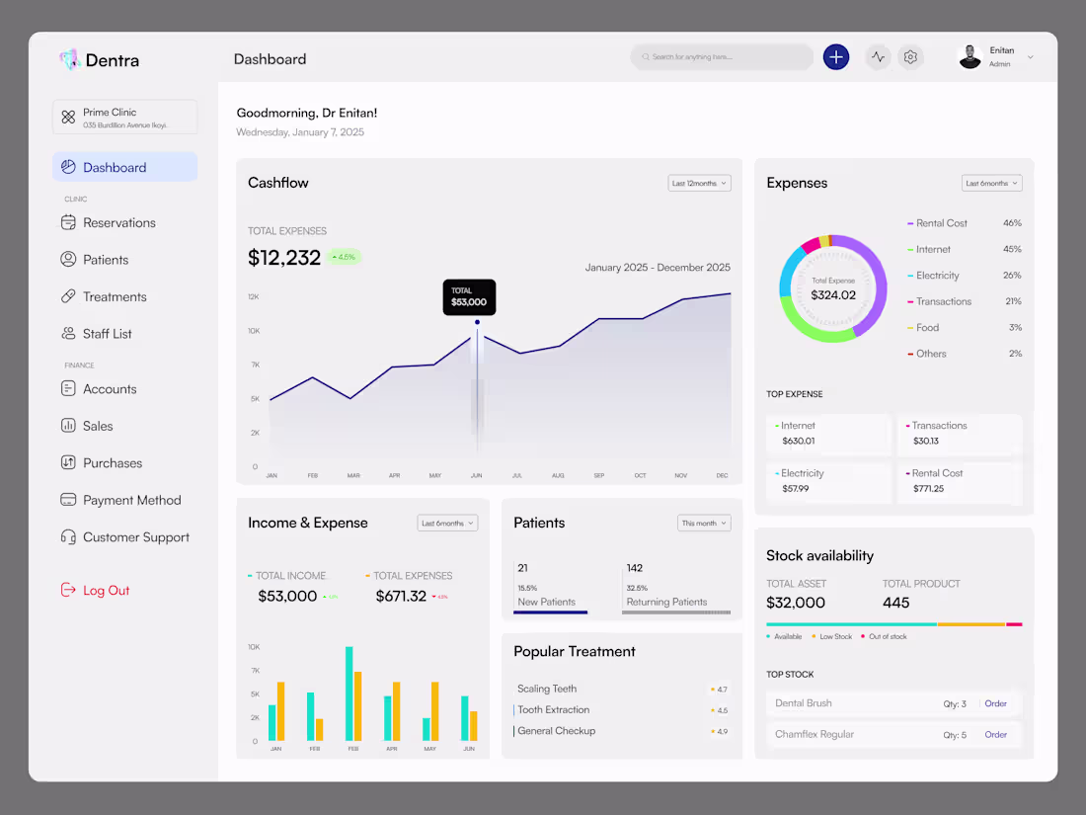The height and width of the screenshot is (815, 1086).
Task: Click the Log Out icon
Action: click(68, 590)
